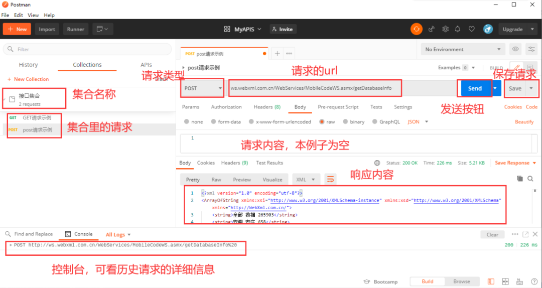This screenshot has width=542, height=288.
Task: Toggle sidebar icon in status bar
Action: coord(491,281)
